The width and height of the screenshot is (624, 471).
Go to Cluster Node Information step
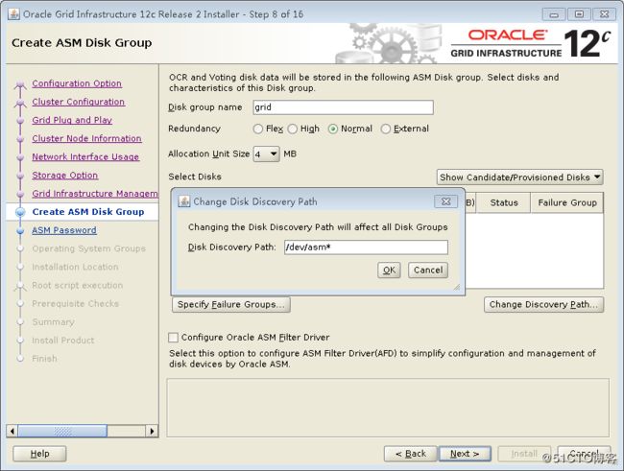(86, 138)
